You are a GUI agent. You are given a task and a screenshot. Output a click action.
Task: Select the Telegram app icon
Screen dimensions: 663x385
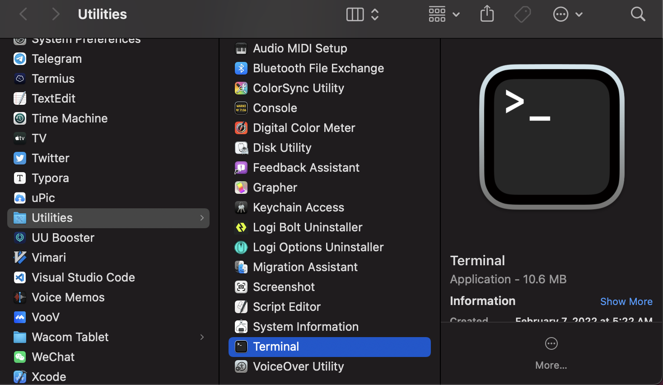(x=20, y=59)
